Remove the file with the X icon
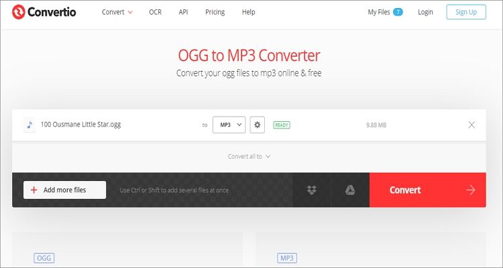 tap(471, 125)
